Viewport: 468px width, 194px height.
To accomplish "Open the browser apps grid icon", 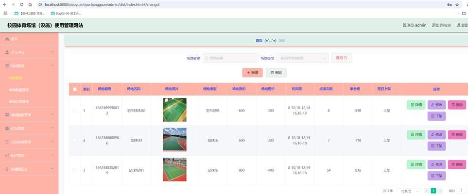I will (x=5, y=14).
